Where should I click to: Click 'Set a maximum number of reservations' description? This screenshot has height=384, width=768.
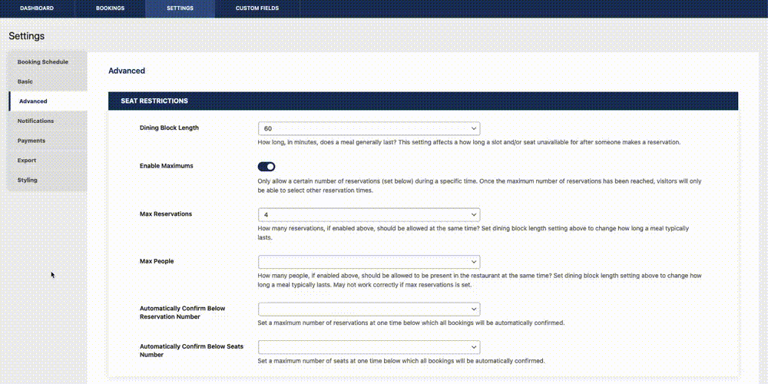click(x=411, y=323)
